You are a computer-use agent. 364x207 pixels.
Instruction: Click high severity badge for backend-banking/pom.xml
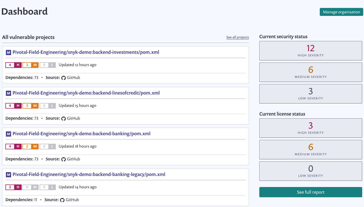(x=13, y=147)
